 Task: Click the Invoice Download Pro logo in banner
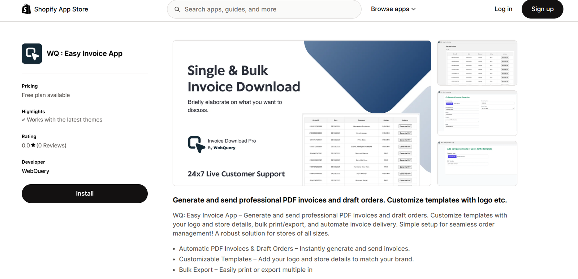[197, 144]
